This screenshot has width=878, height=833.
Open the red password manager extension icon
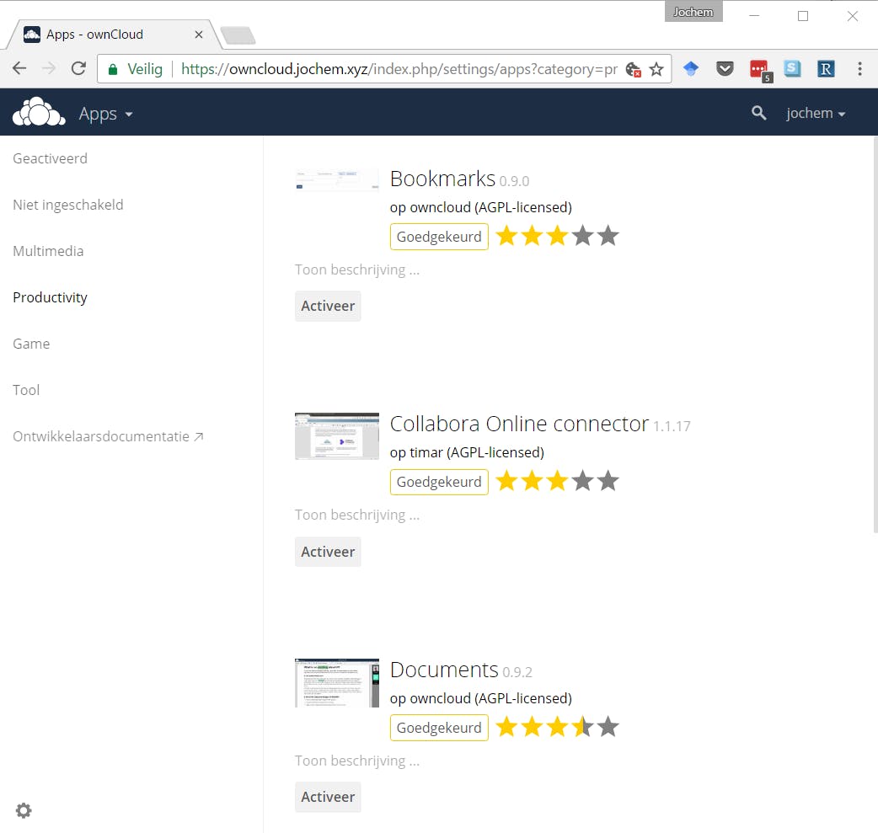[760, 71]
